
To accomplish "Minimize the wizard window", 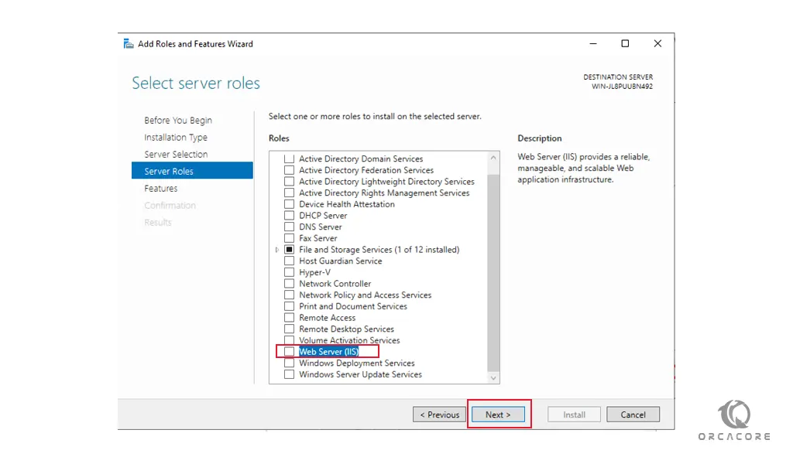I will click(x=593, y=43).
